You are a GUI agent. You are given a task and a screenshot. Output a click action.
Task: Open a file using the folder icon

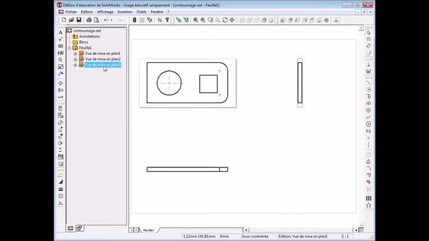point(72,20)
